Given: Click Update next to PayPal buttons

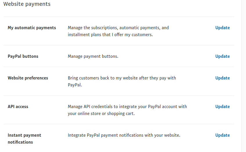Looking at the screenshot, I should [x=222, y=56].
